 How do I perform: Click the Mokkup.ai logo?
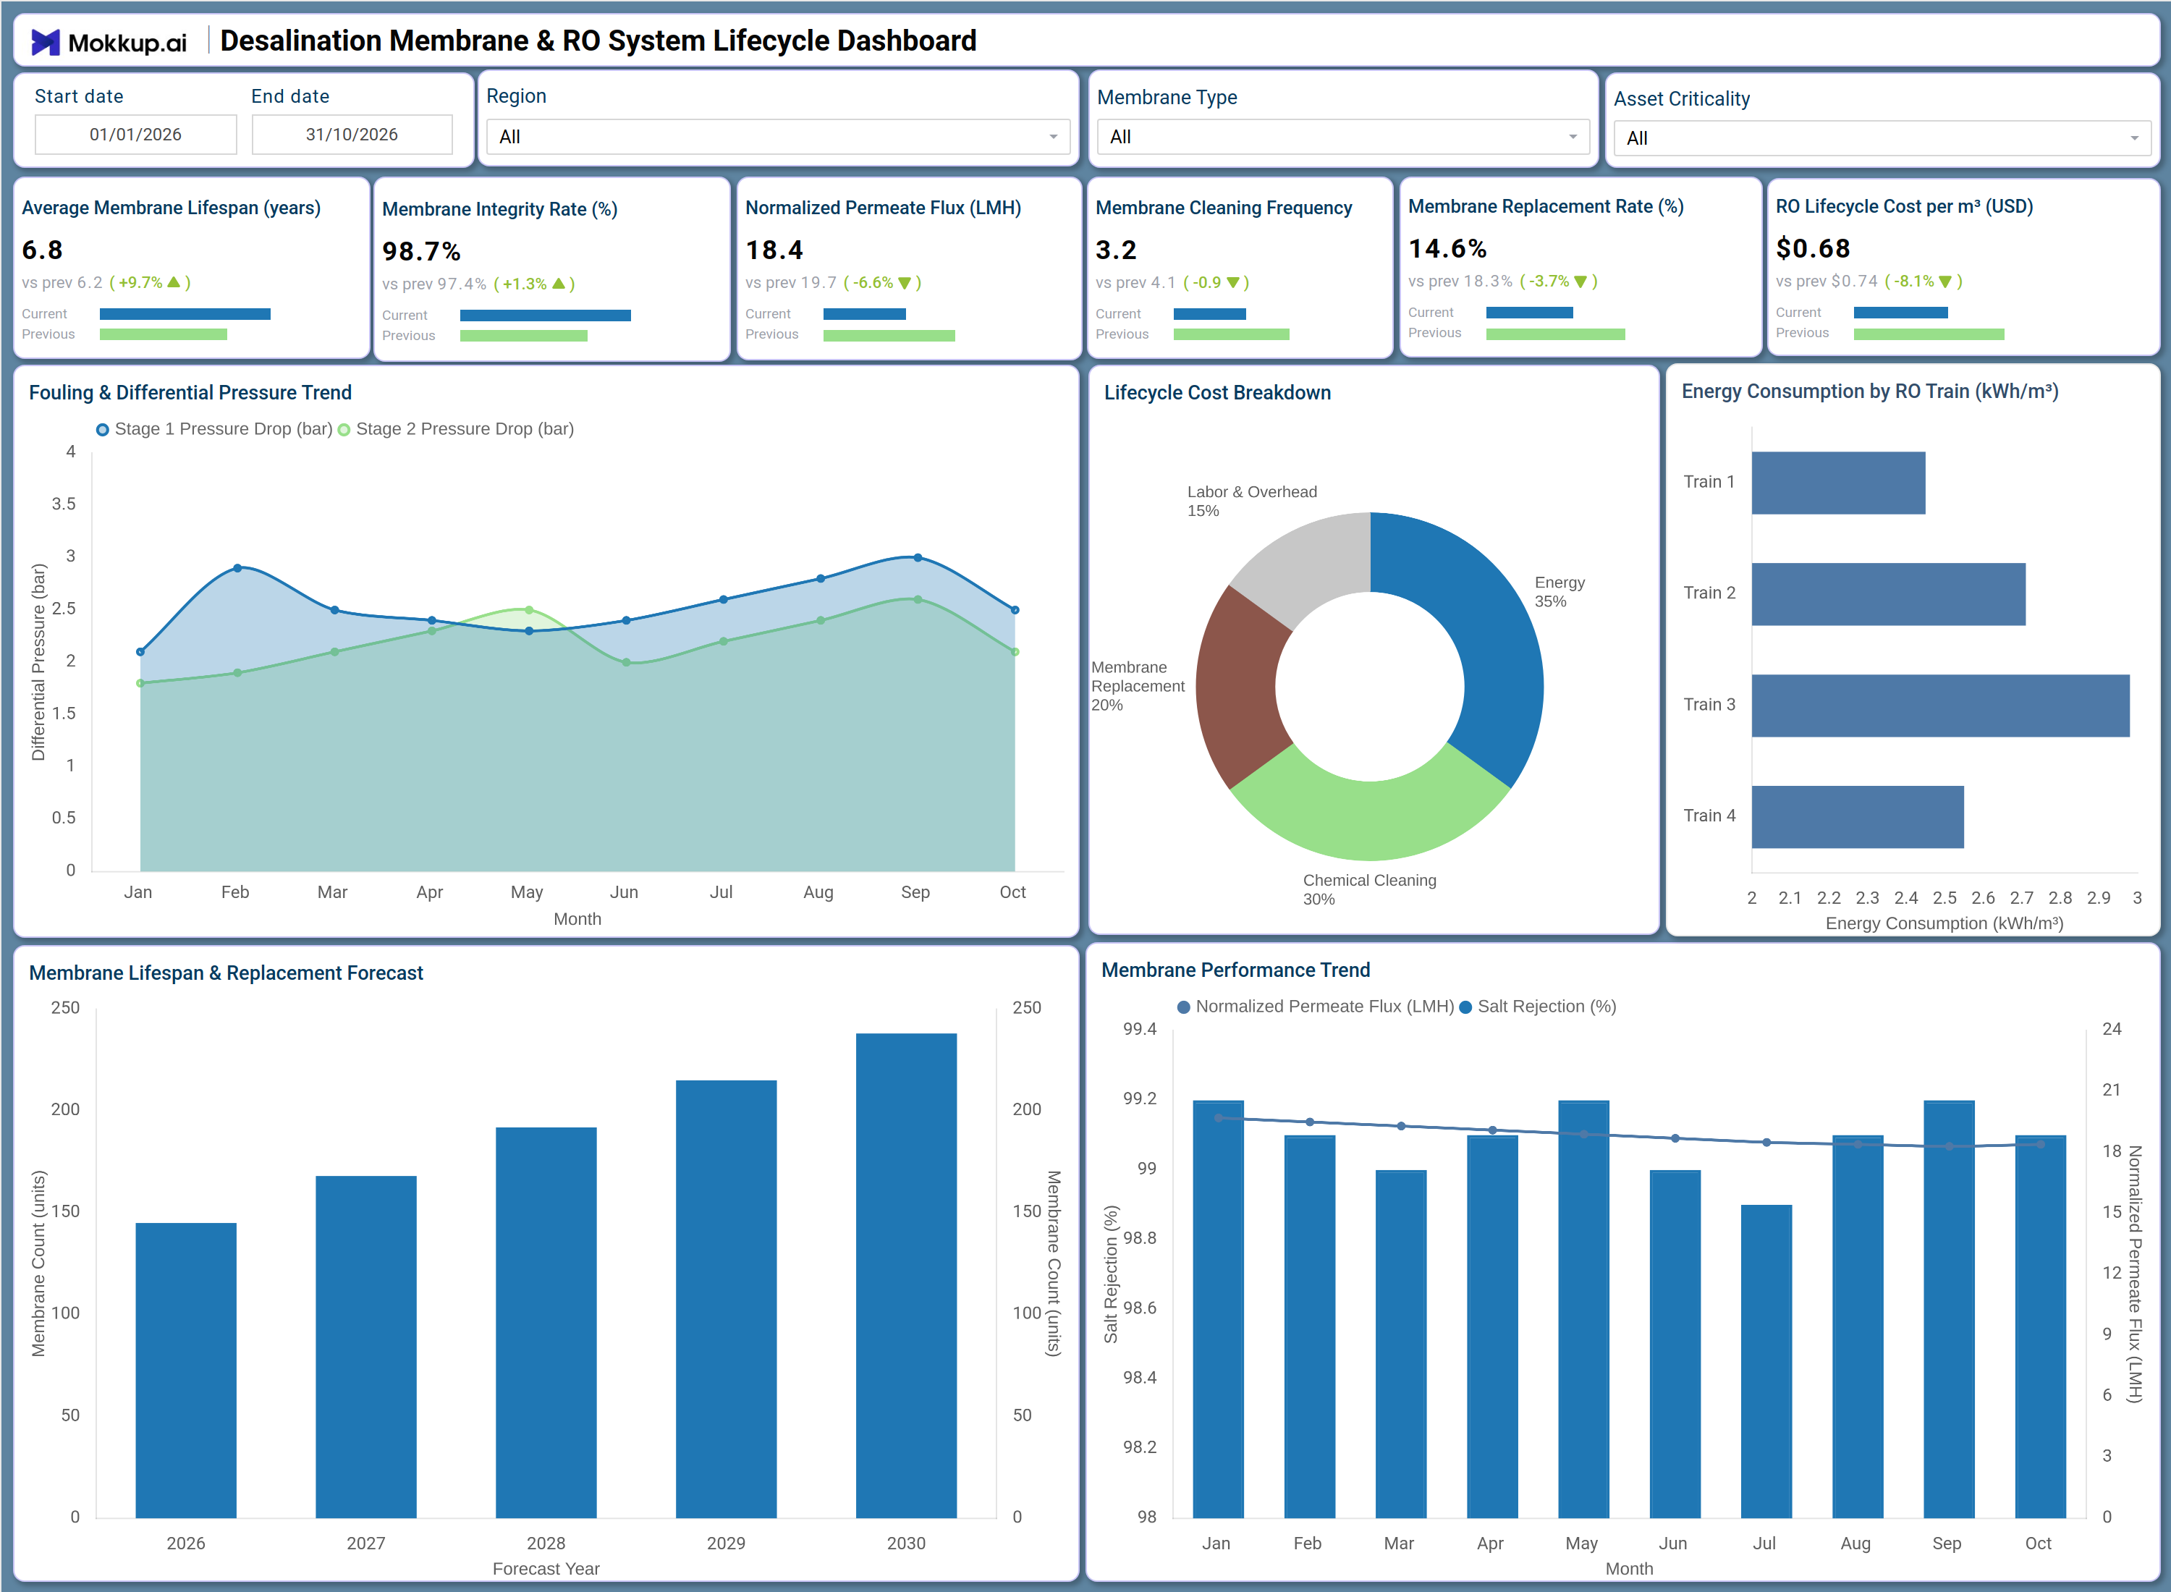tap(109, 43)
